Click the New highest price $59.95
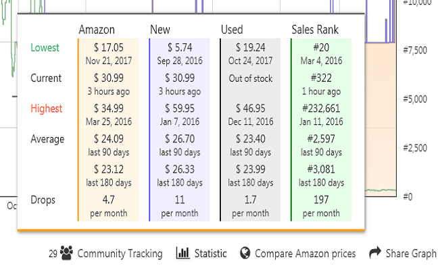Viewport: 438px width, 270px height. point(180,109)
